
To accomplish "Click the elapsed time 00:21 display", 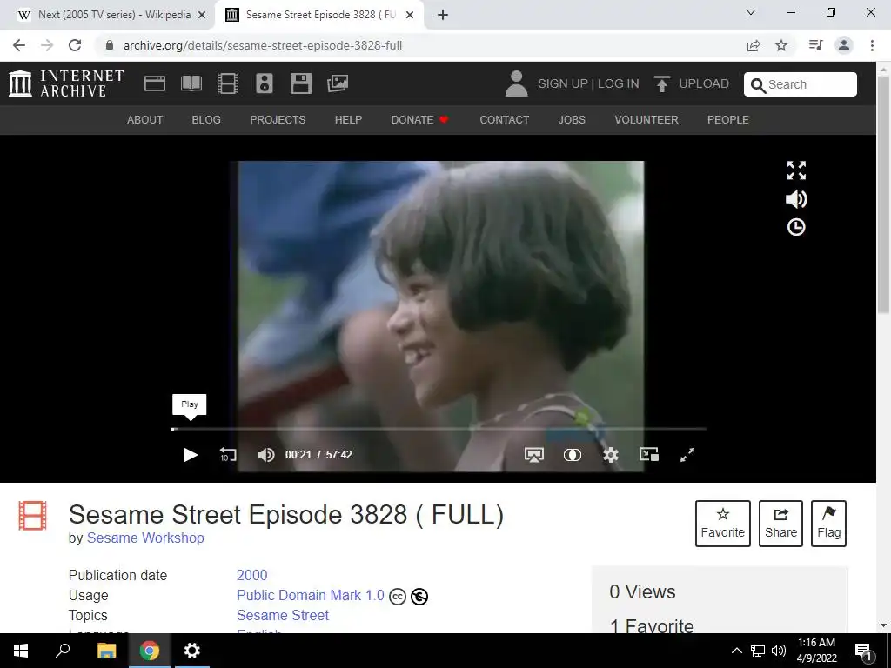I will [x=298, y=454].
